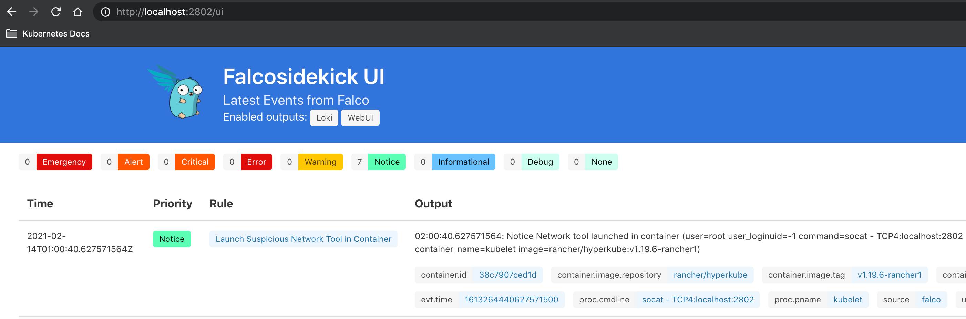Toggle the Informational severity filter
Image resolution: width=966 pixels, height=319 pixels.
point(464,162)
